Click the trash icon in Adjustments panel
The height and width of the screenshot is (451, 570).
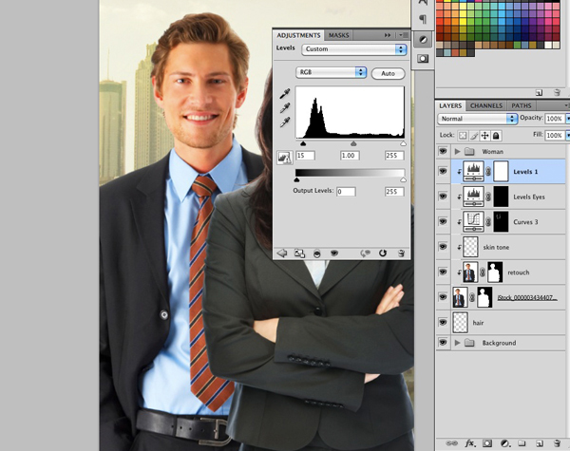point(401,254)
